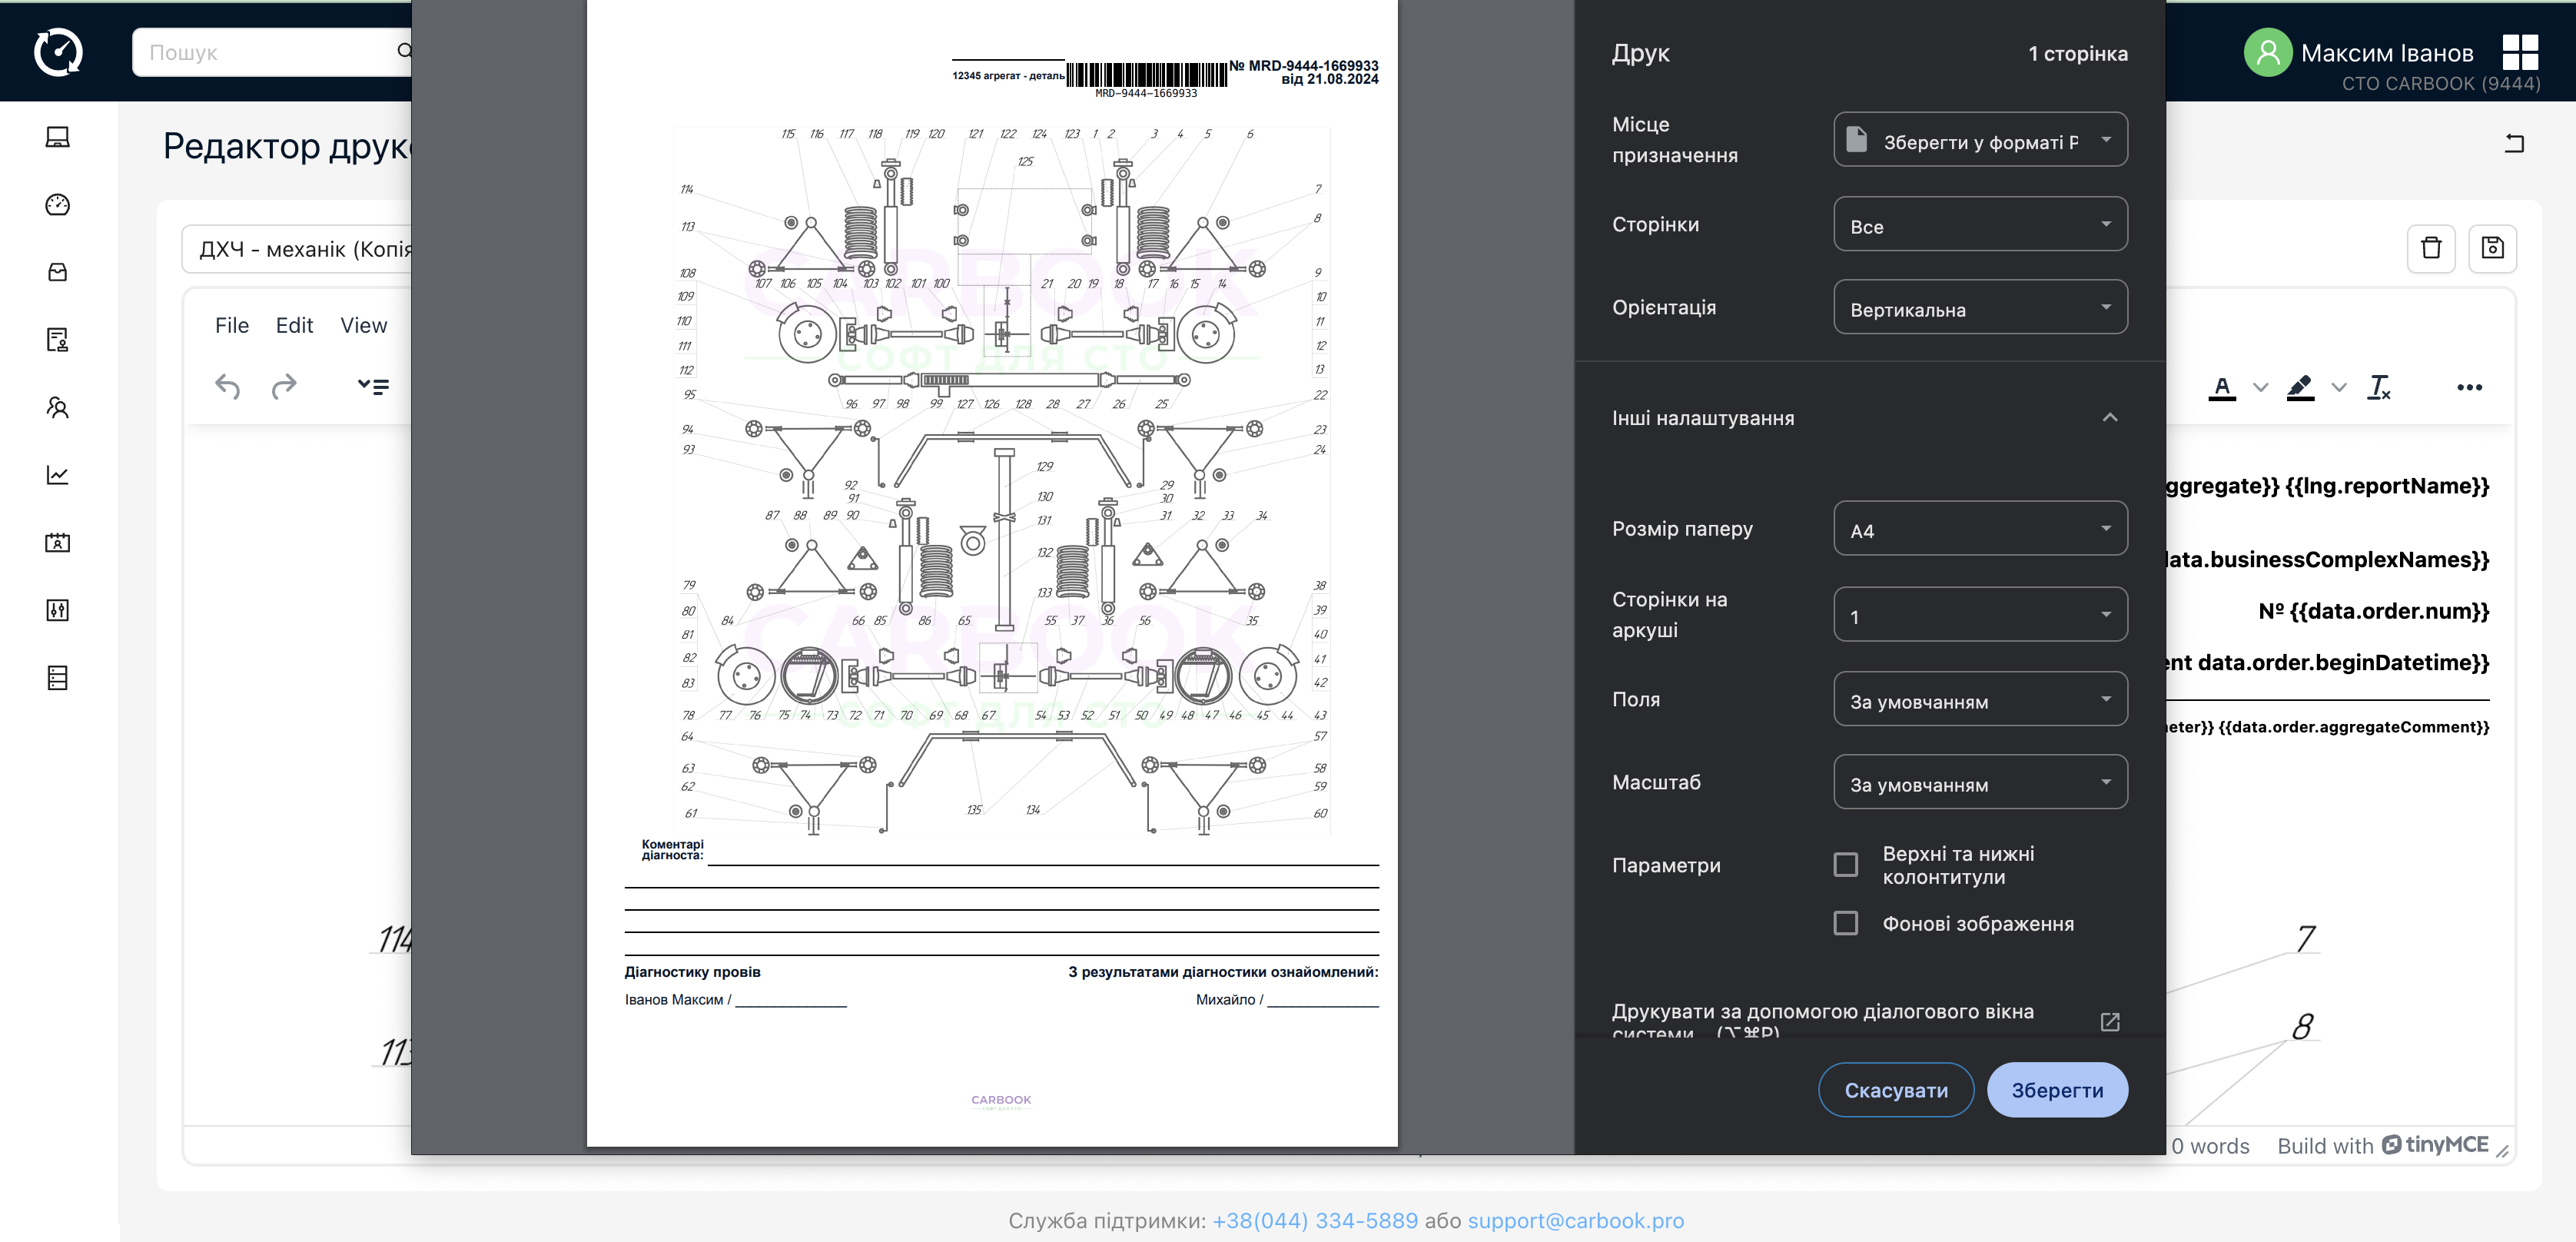The height and width of the screenshot is (1242, 2576).
Task: Open the pages per sheet dropdown
Action: (1980, 615)
